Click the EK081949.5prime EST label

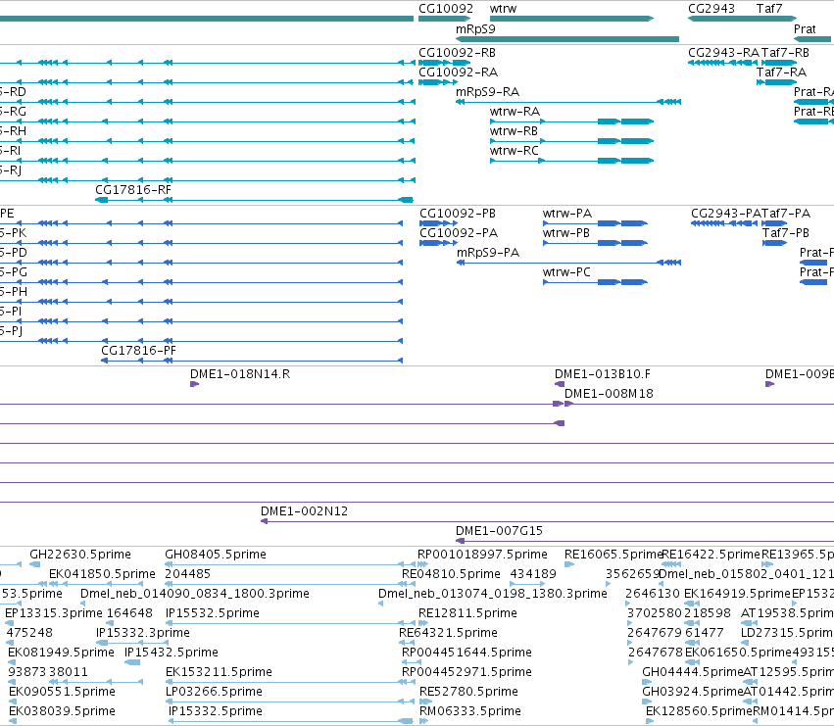[x=61, y=653]
